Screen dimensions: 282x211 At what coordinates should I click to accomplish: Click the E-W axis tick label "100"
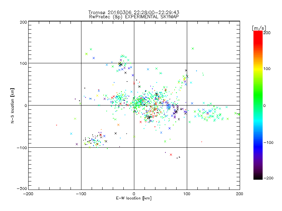click(187, 194)
